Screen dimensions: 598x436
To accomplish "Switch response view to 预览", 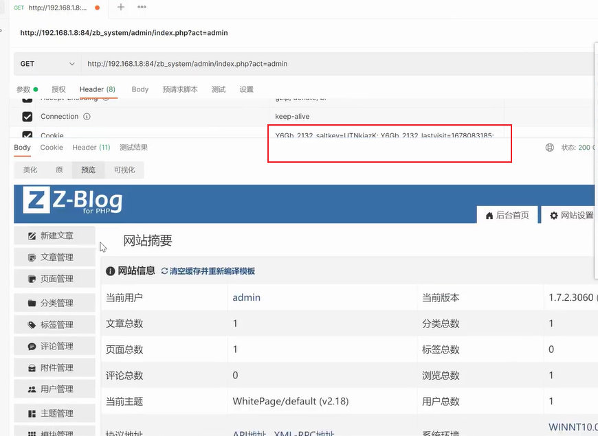I will pyautogui.click(x=88, y=170).
